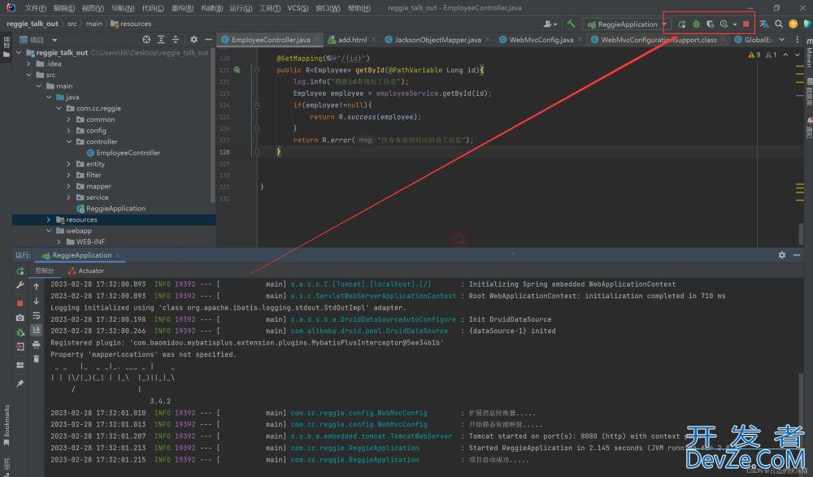Clear console with trash icon
The image size is (813, 477).
coord(37,359)
